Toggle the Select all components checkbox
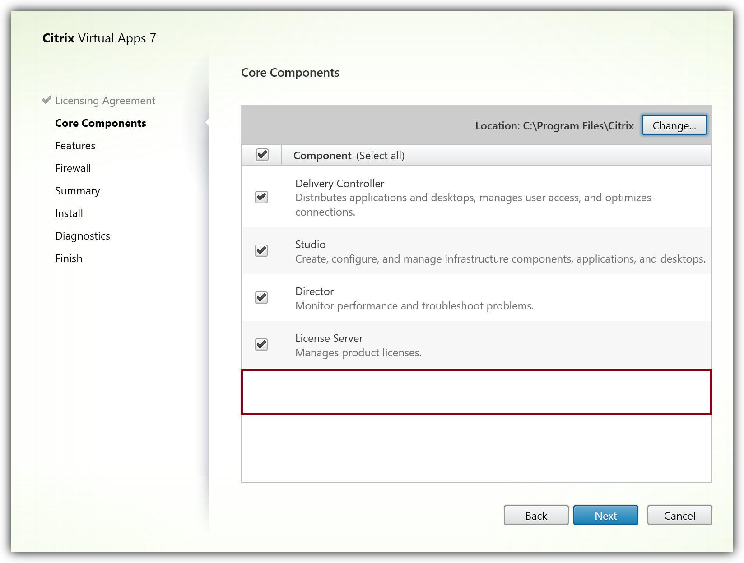Viewport: 744px width, 563px height. (262, 155)
